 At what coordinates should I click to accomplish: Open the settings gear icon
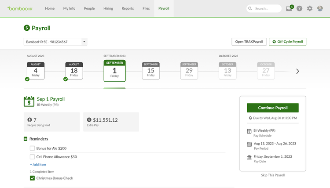coord(310,8)
